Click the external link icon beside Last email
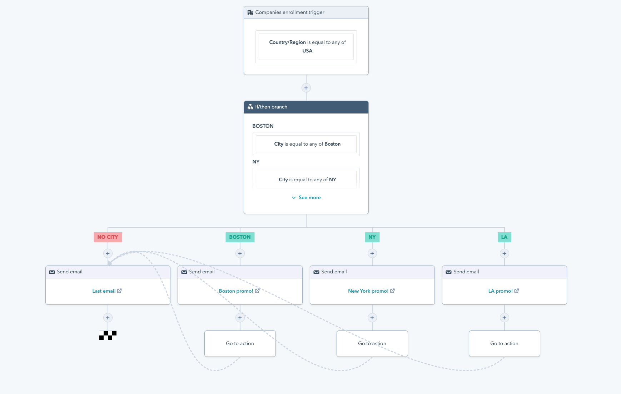This screenshot has height=394, width=621. coord(120,291)
